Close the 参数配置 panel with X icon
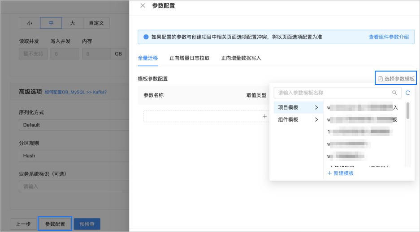The width and height of the screenshot is (420, 232). click(x=143, y=6)
